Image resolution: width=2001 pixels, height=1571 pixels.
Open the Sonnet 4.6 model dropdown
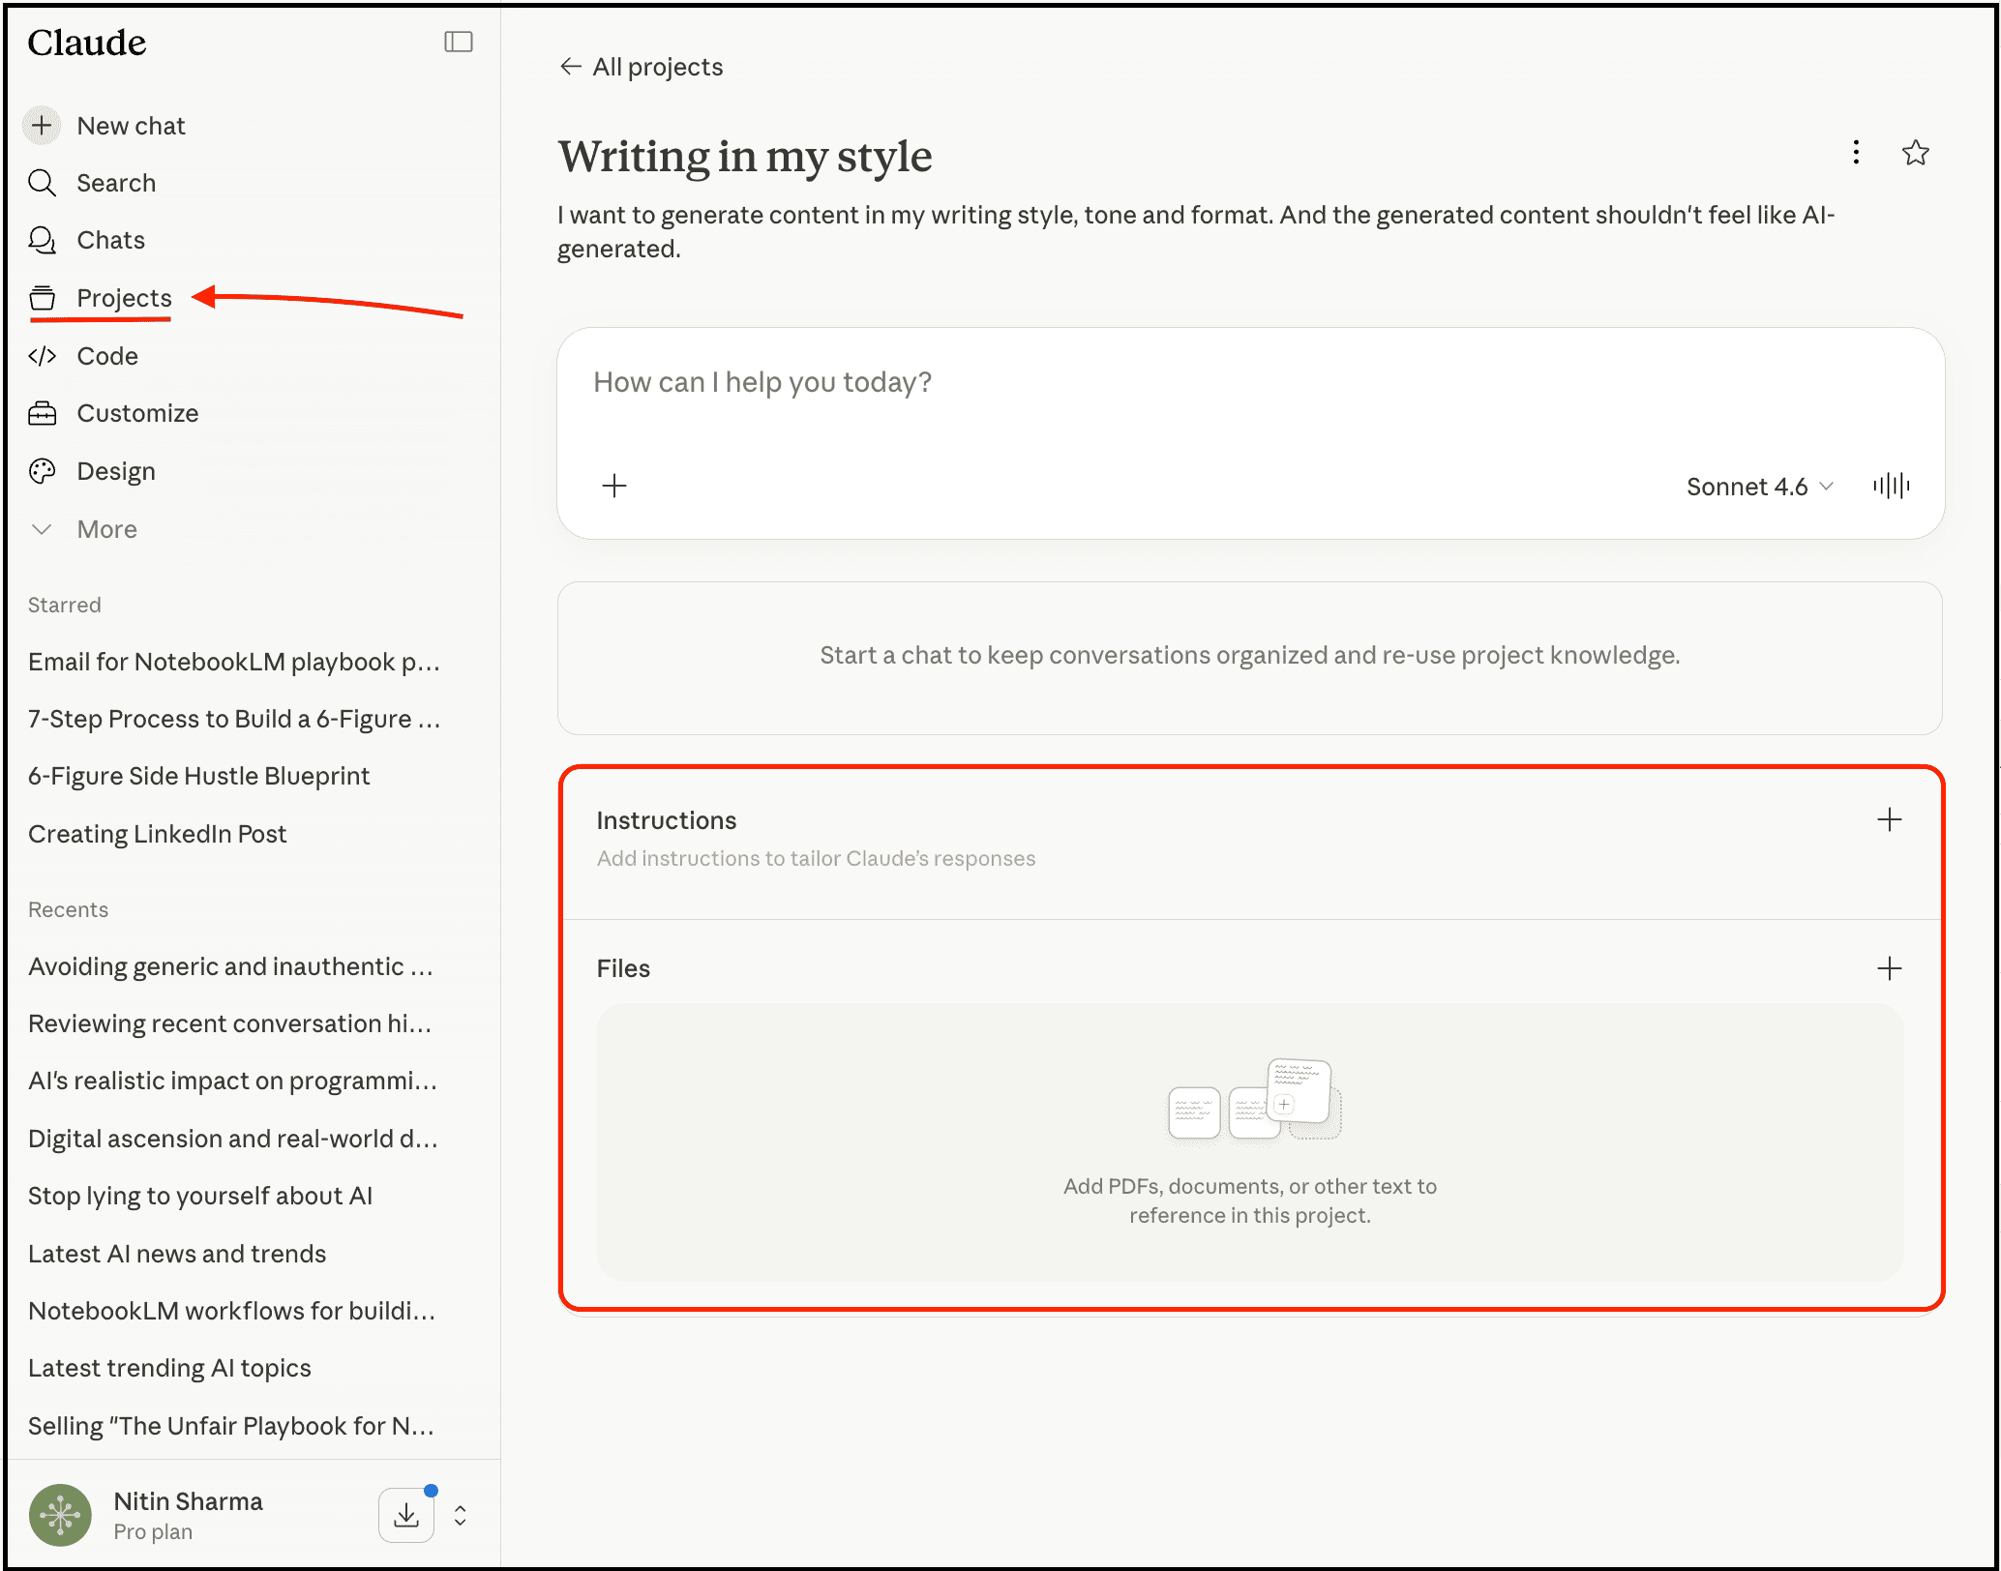pos(1759,487)
